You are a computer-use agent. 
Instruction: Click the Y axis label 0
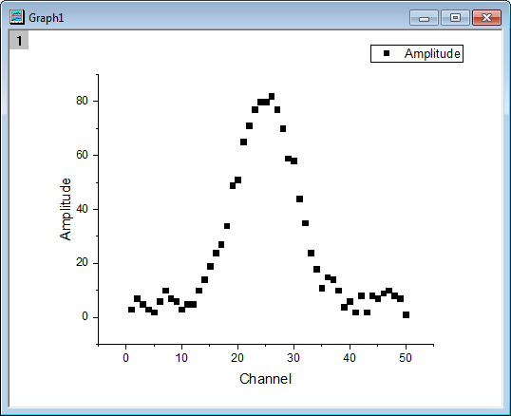(x=85, y=316)
